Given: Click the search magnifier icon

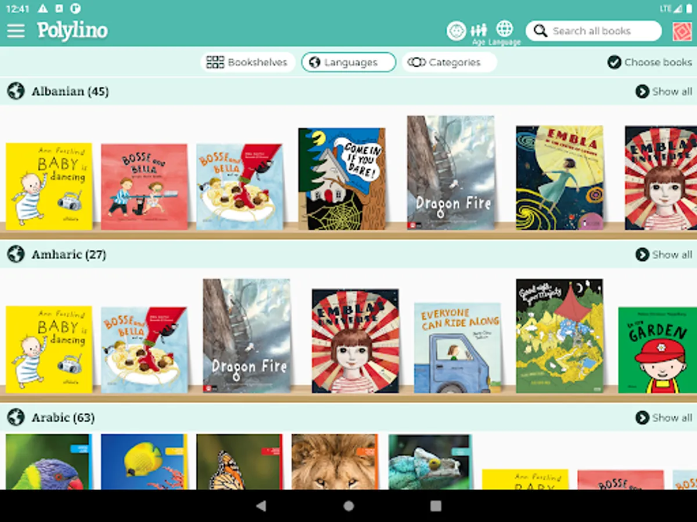Looking at the screenshot, I should 540,31.
